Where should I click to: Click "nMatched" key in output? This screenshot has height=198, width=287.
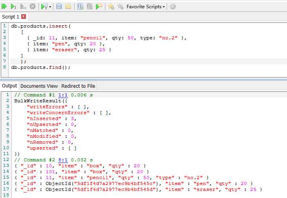point(42,130)
